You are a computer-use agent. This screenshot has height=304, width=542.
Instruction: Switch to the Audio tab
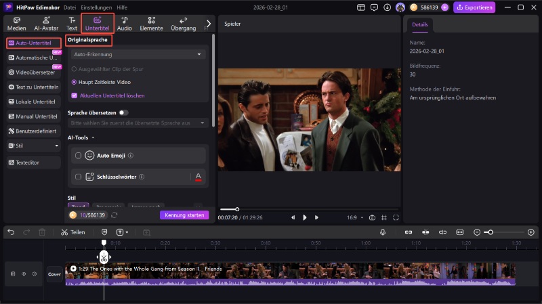[x=124, y=24]
